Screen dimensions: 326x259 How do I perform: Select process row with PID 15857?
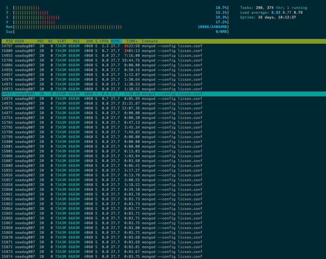(163, 180)
